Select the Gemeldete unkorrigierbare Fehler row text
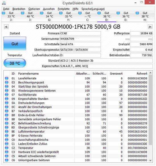Screen dimensions: 156x166 coord(40,119)
